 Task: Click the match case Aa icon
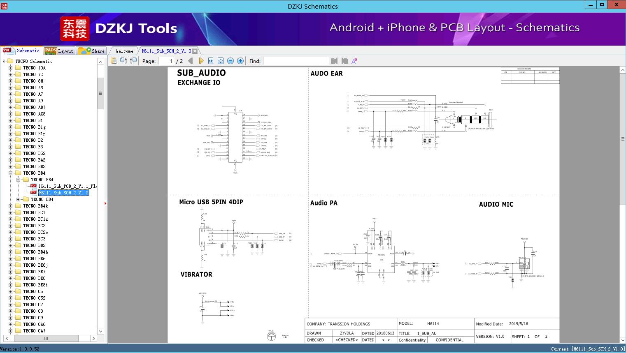[x=354, y=61]
